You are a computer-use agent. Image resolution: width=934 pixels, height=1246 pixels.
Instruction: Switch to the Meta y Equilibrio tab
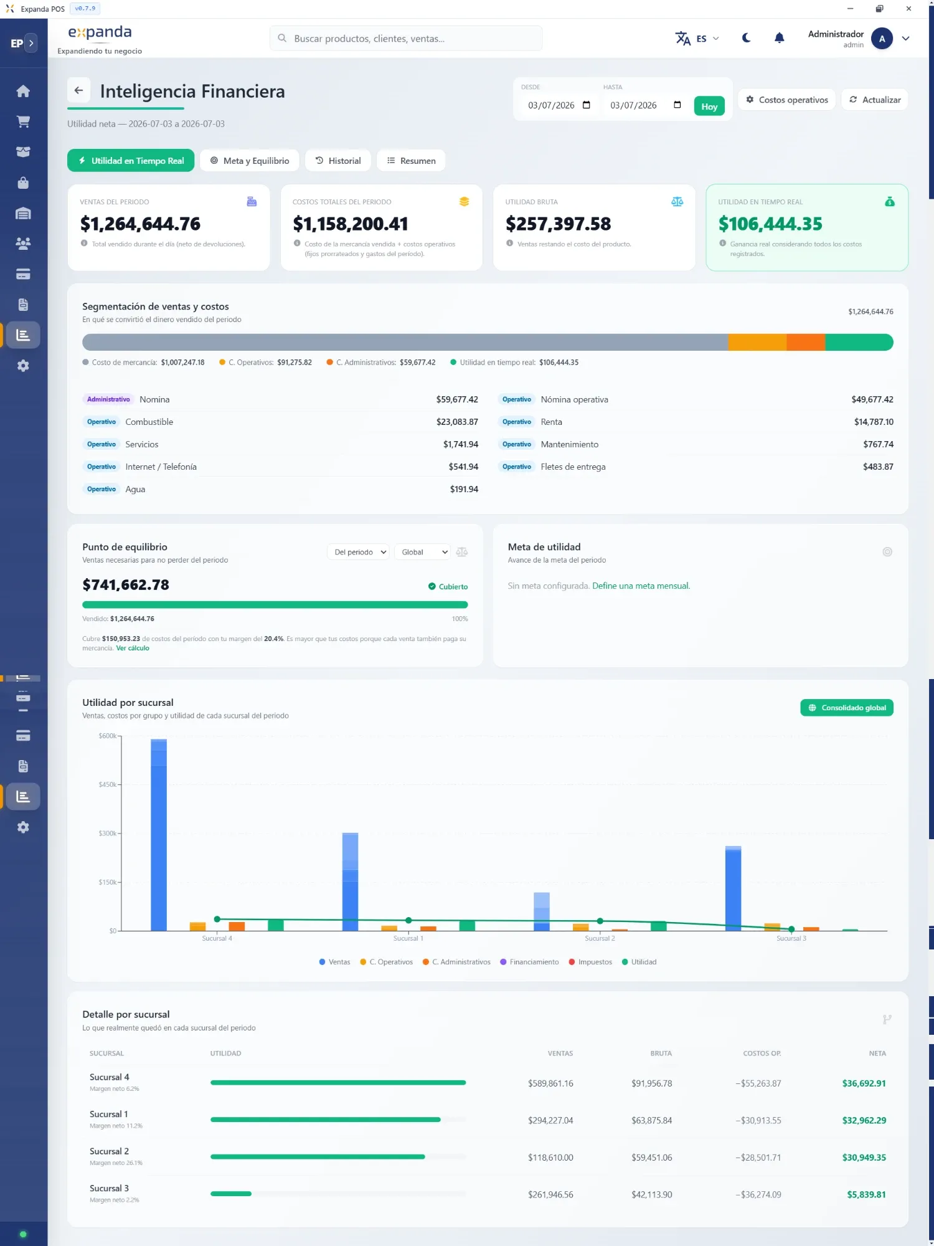pos(249,161)
